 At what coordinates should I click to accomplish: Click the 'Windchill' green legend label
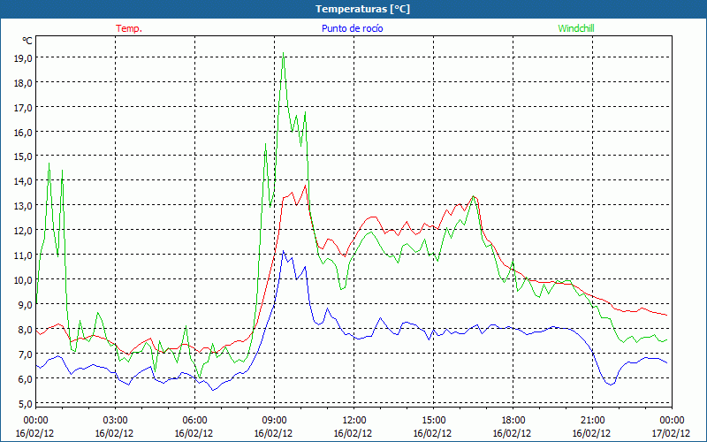pyautogui.click(x=576, y=28)
